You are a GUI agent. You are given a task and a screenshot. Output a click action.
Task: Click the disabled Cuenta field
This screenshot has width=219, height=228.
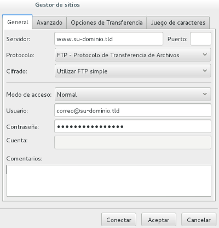[x=132, y=142]
